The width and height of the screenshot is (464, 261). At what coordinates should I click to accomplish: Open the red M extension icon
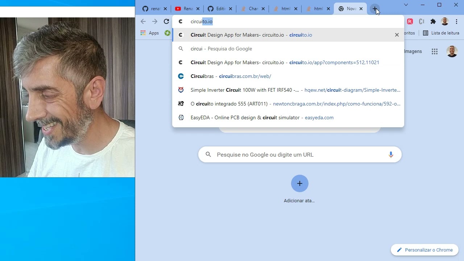coord(410,21)
